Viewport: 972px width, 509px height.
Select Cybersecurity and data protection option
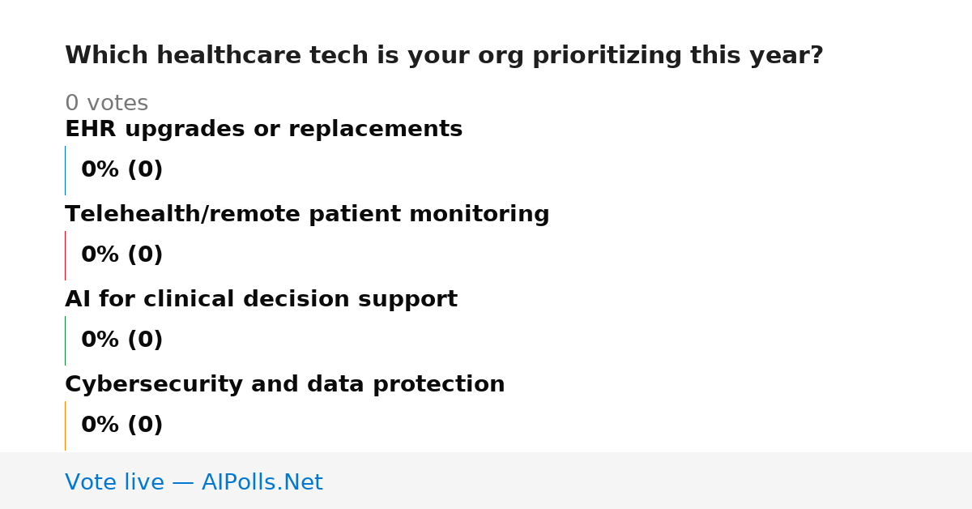(284, 384)
